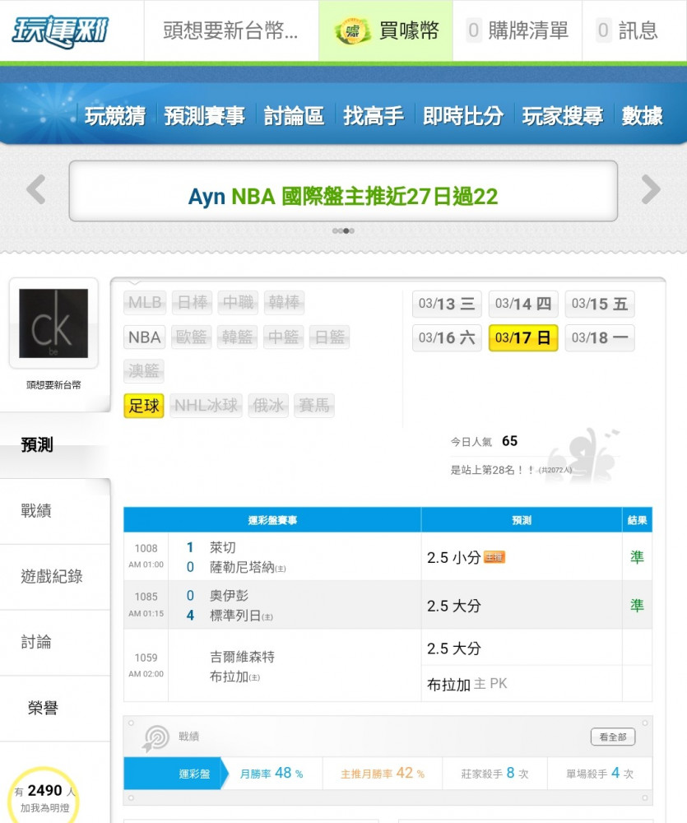The image size is (687, 823).
Task: Open the 戰績 sidebar tab
Action: coord(54,511)
